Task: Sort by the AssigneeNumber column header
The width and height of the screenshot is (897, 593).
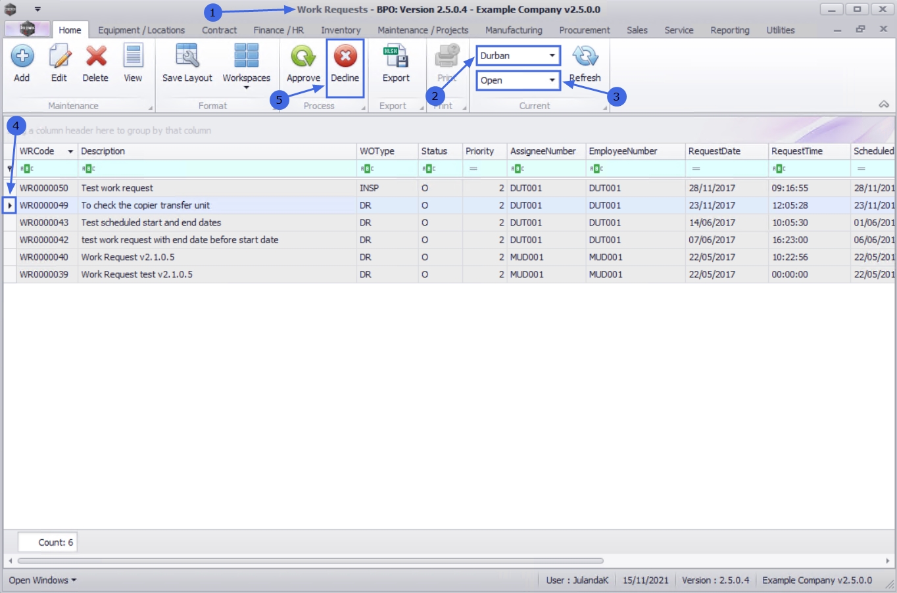Action: tap(546, 151)
